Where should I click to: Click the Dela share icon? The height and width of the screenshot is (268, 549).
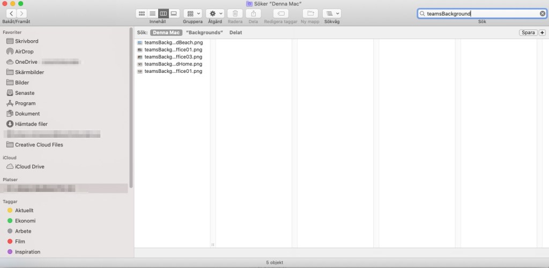point(253,13)
